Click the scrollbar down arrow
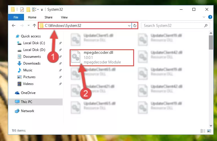 pyautogui.click(x=211, y=126)
